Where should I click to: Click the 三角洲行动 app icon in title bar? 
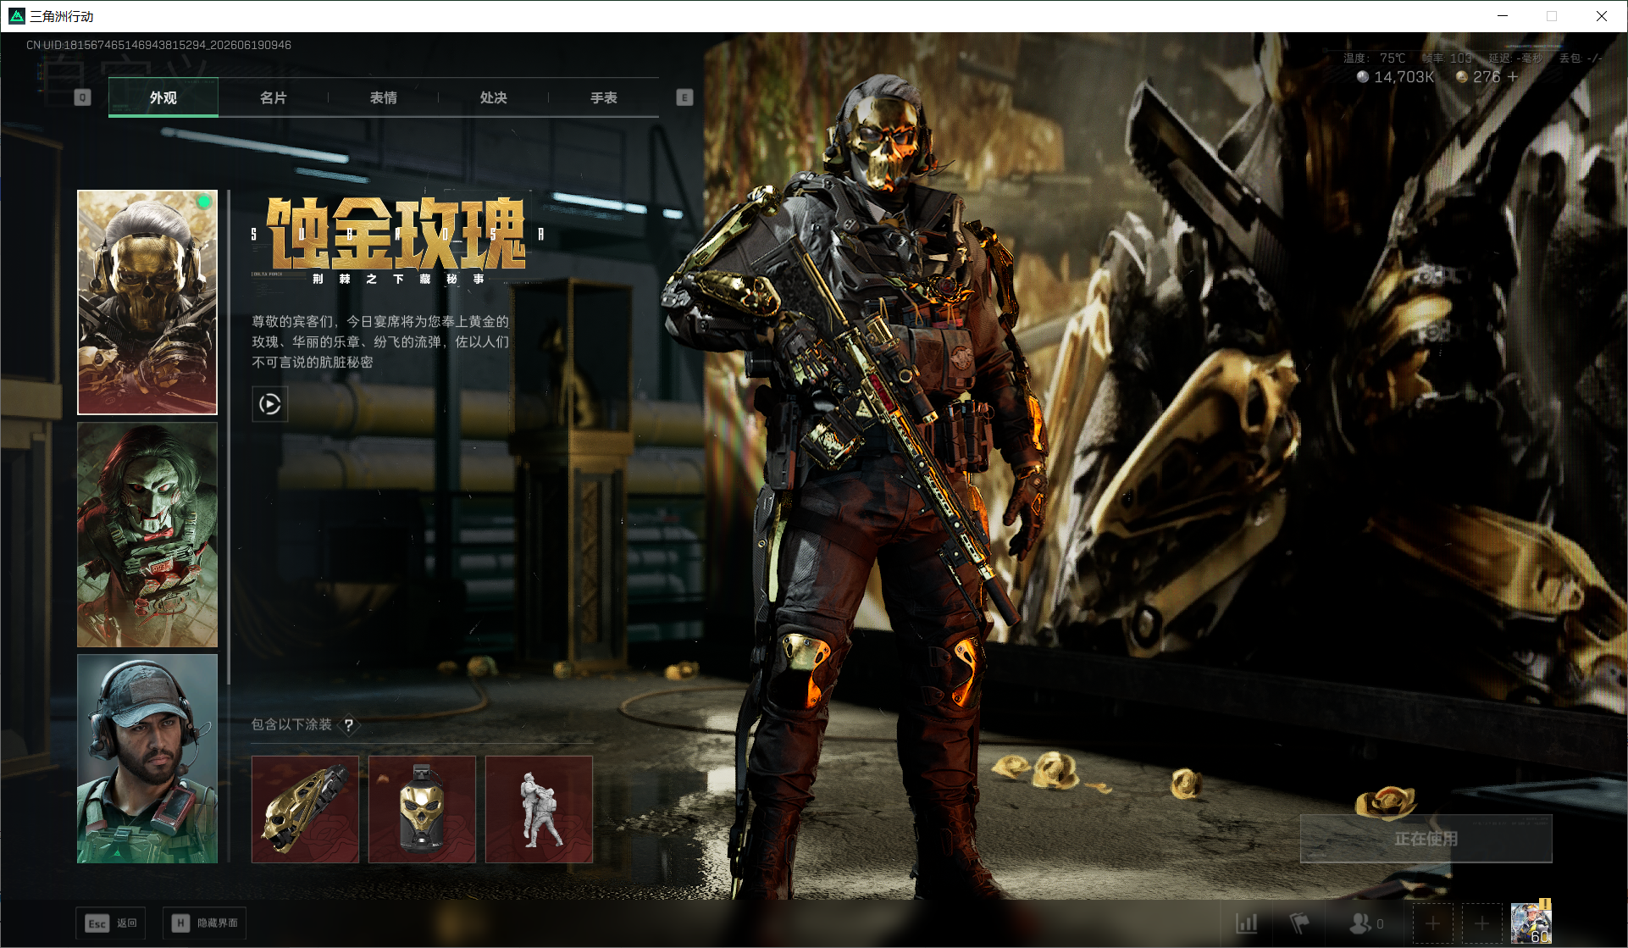click(x=16, y=16)
